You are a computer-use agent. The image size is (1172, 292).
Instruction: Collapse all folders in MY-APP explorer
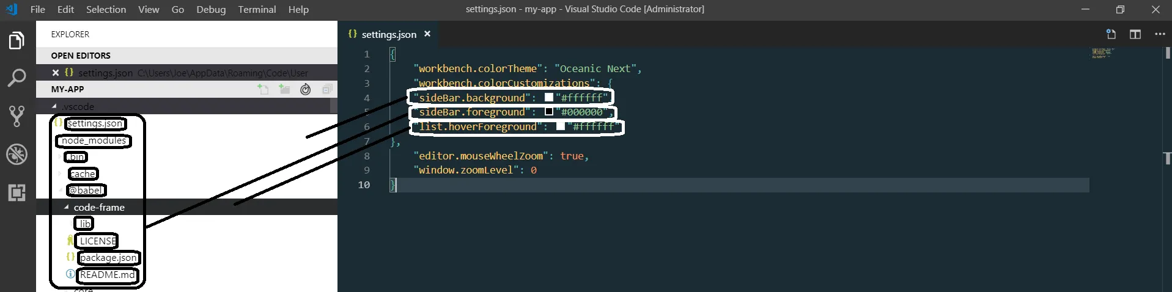coord(327,90)
